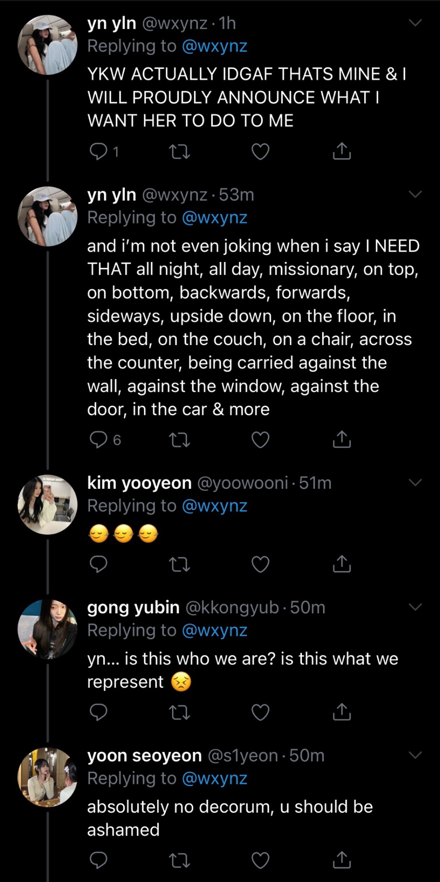Open replies on the 53m tweet

click(x=98, y=440)
